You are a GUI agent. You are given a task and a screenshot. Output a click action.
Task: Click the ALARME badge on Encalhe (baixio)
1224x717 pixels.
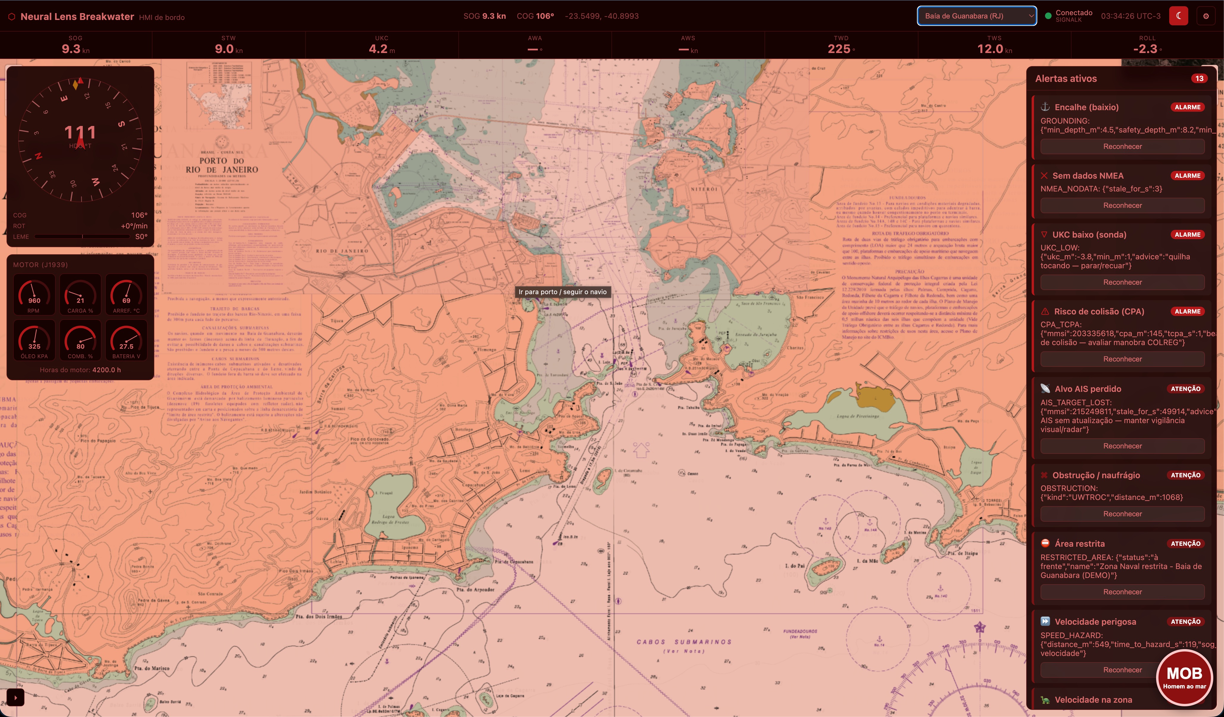(1187, 107)
